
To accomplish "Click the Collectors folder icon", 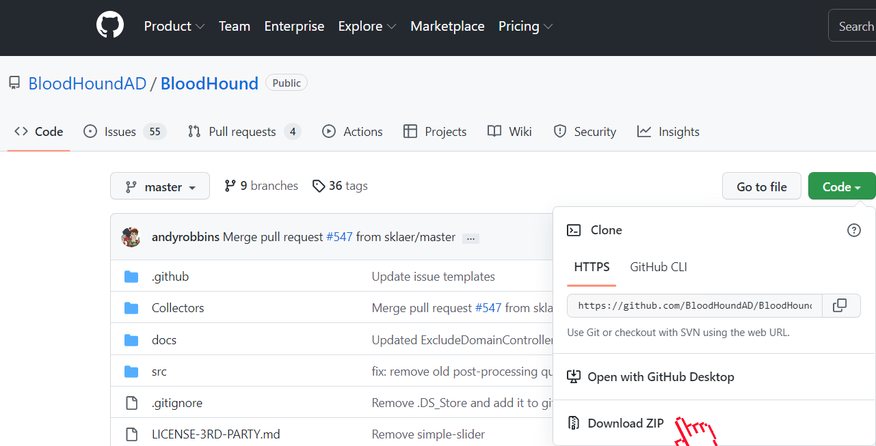I will (131, 308).
